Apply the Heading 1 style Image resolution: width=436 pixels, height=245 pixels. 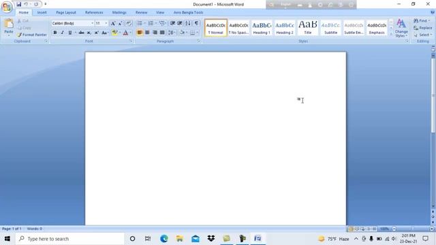click(262, 27)
